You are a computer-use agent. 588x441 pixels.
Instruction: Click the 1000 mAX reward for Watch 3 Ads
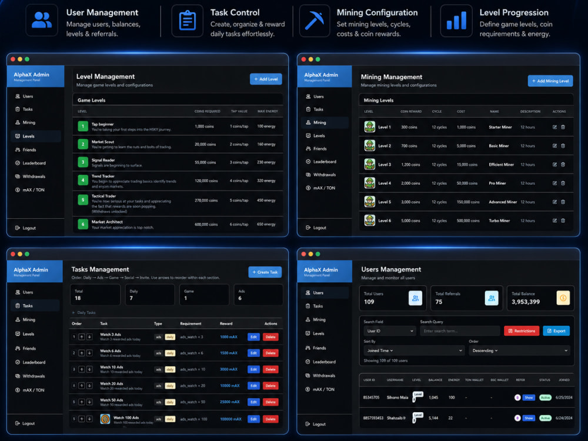(x=228, y=337)
